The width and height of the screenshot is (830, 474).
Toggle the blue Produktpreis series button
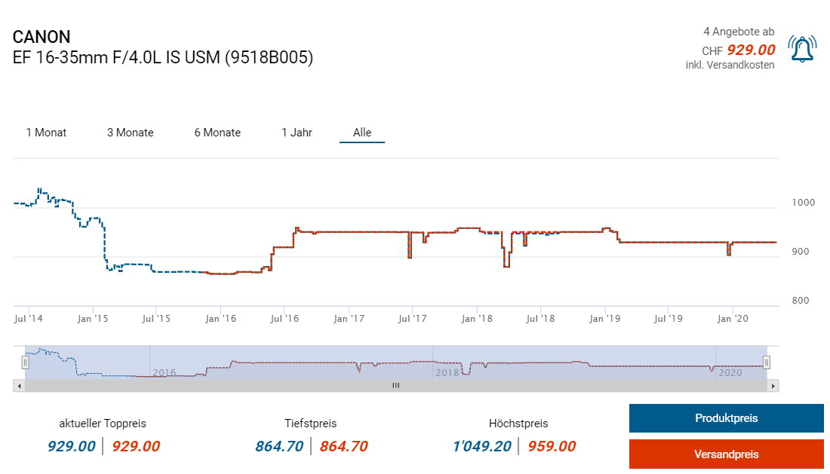point(726,418)
